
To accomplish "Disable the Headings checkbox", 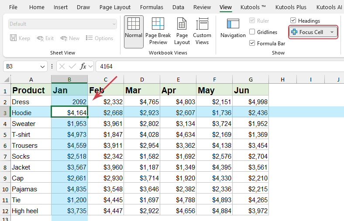I will coord(293,20).
